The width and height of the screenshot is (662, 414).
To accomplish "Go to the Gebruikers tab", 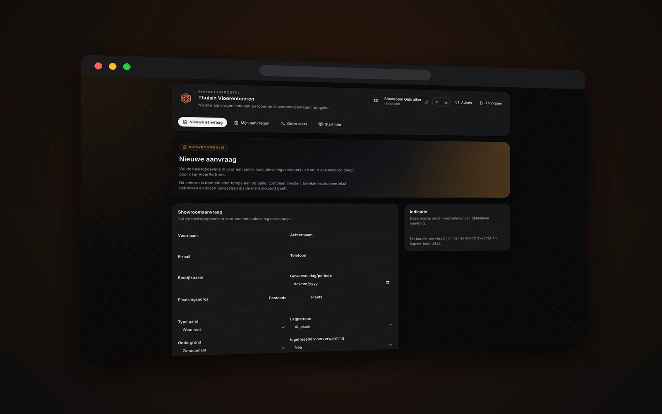I will pos(294,124).
